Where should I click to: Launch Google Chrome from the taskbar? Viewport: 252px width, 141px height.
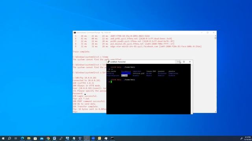pos(48,138)
